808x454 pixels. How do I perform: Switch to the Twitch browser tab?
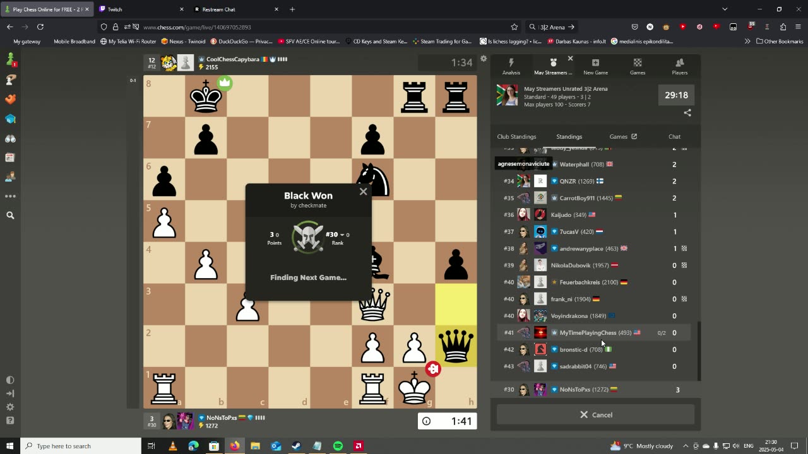click(141, 9)
